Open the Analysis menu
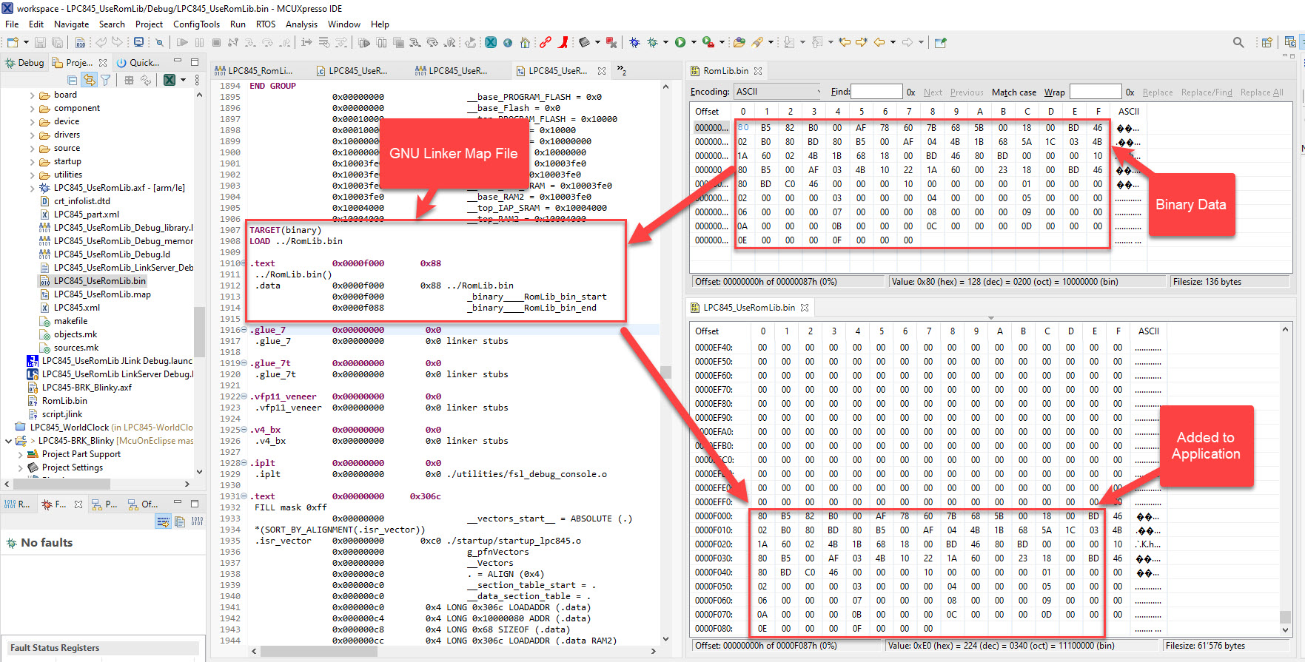 (x=301, y=24)
